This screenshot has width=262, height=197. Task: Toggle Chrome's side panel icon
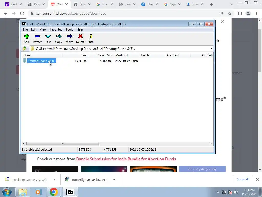click(x=240, y=13)
